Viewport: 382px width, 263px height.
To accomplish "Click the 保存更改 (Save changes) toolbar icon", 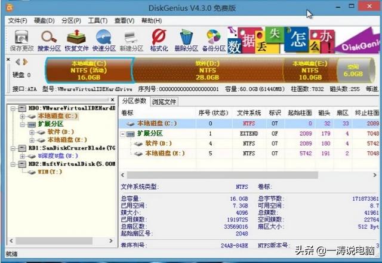I will [x=21, y=40].
